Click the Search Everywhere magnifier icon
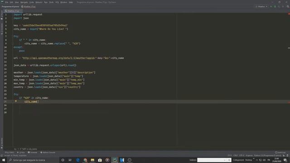The height and width of the screenshot is (163, 290). (x=288, y=6)
